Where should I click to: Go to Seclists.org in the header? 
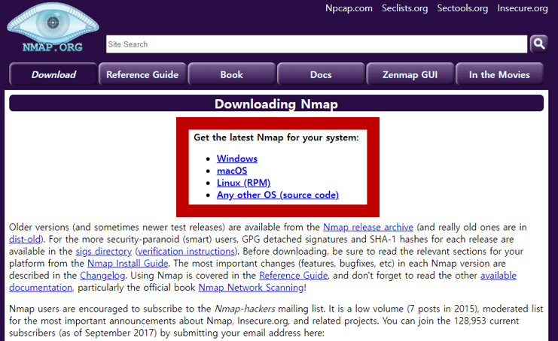point(404,8)
